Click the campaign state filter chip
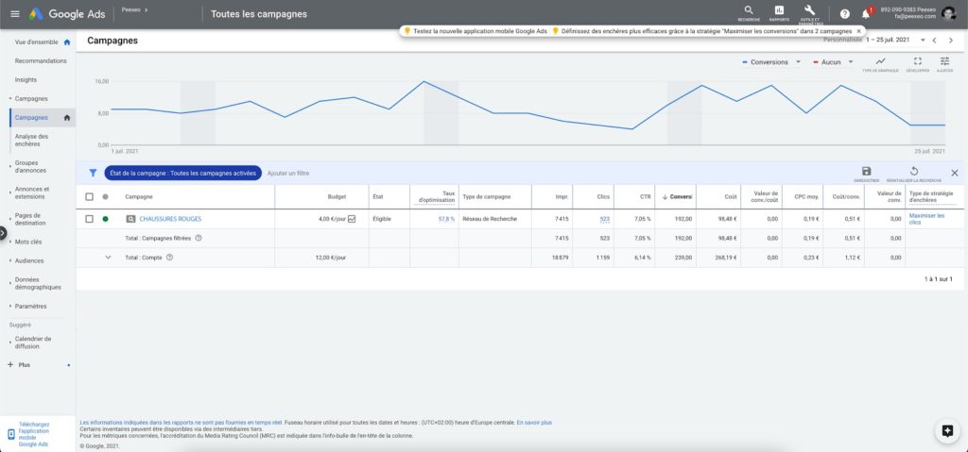 click(182, 174)
